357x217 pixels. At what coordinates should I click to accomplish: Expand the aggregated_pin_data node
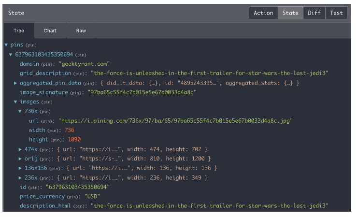coord(16,83)
